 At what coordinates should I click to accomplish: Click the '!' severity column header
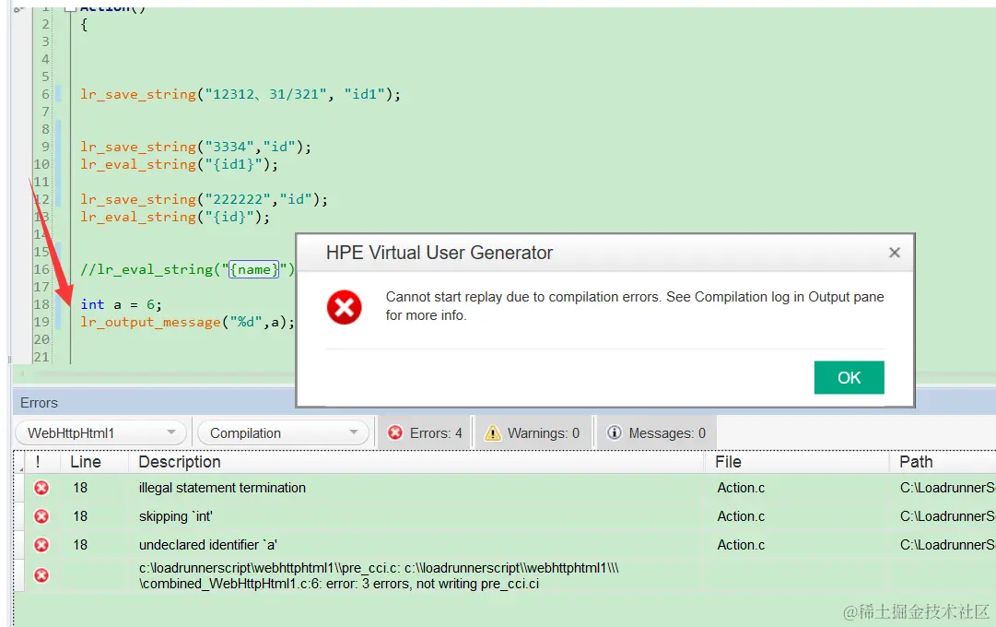pos(38,462)
